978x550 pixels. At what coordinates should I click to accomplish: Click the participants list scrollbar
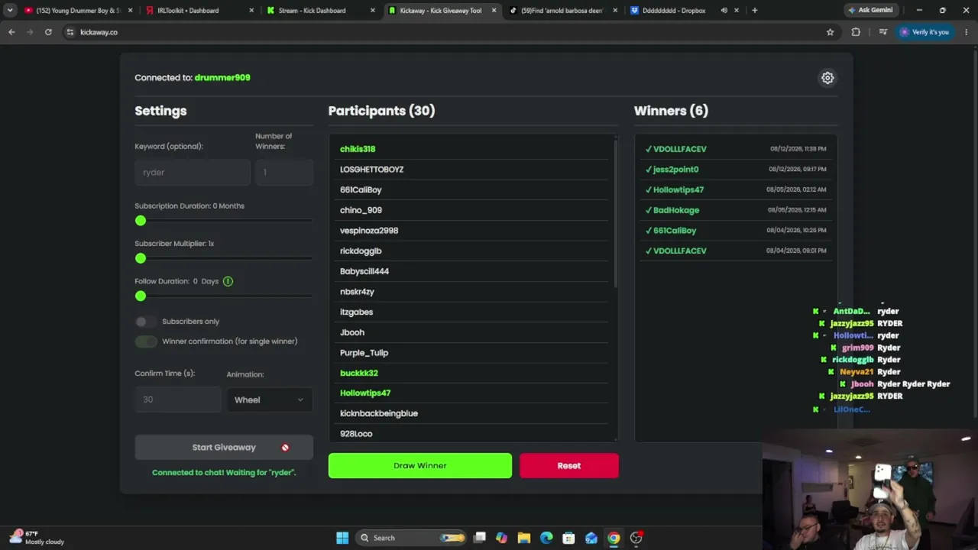point(615,214)
